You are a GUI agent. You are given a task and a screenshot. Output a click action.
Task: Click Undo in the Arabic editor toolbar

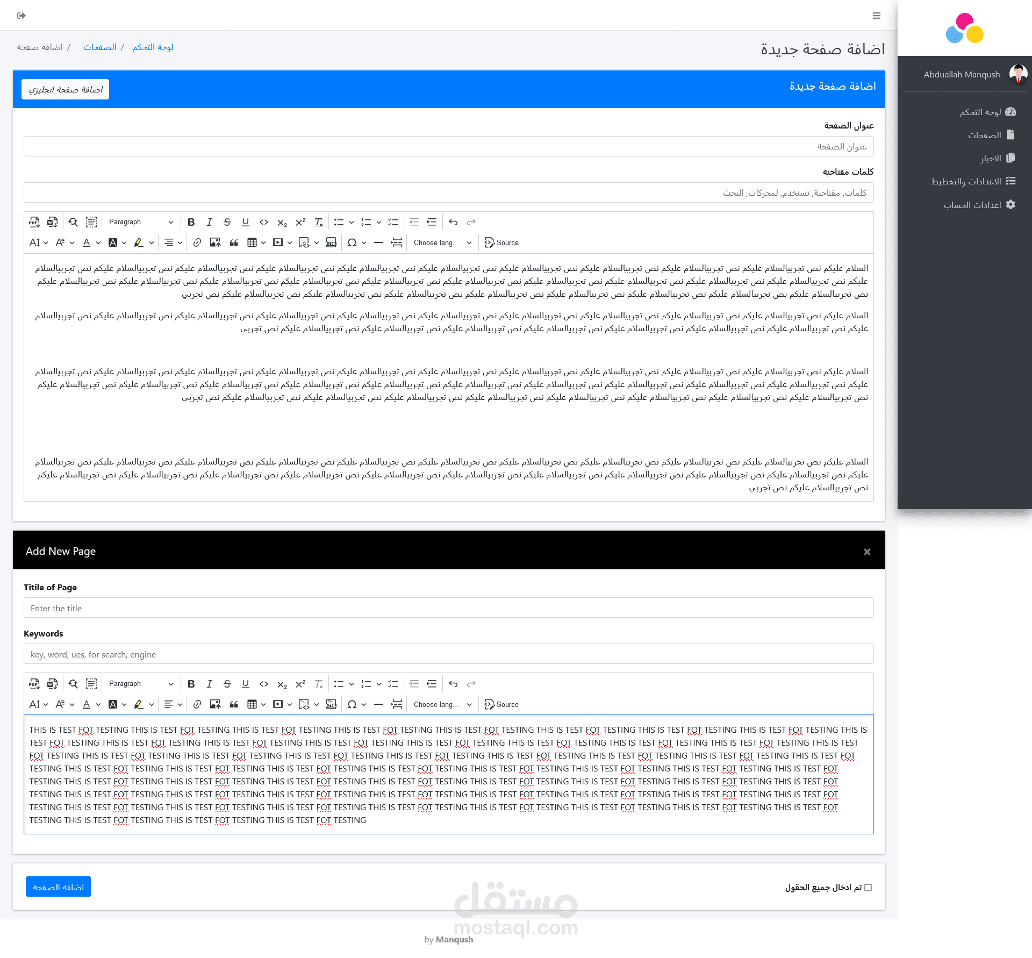pyautogui.click(x=453, y=222)
